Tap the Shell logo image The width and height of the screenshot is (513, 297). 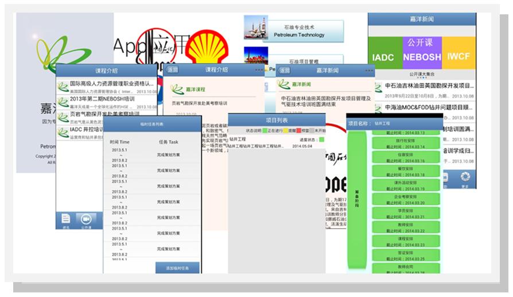[206, 48]
